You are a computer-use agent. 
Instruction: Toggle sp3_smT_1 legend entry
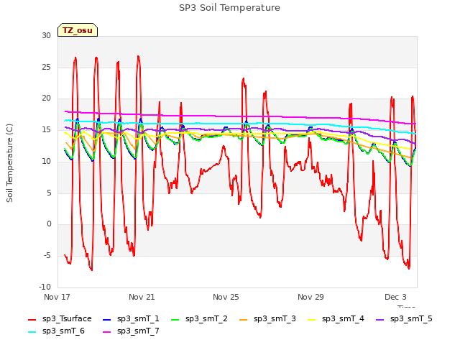[131, 319]
